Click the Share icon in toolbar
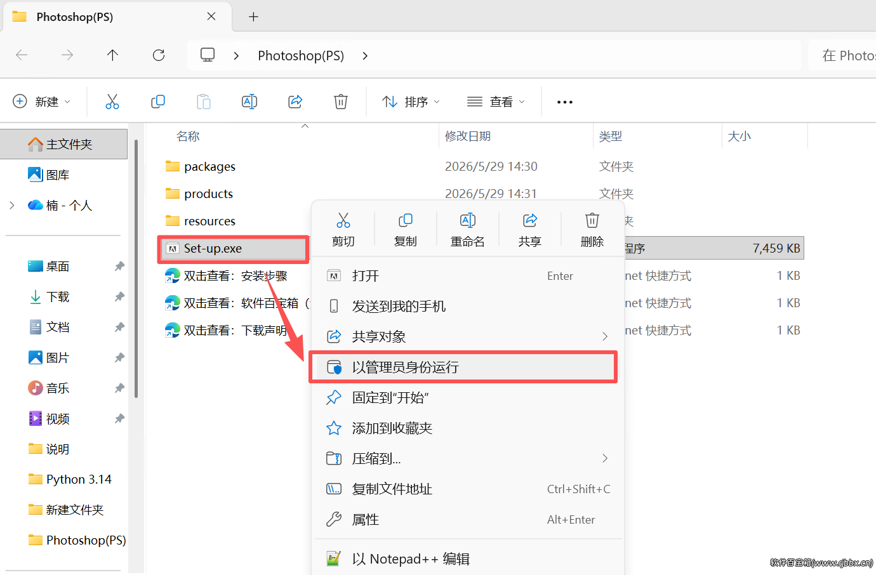This screenshot has width=876, height=575. point(295,102)
